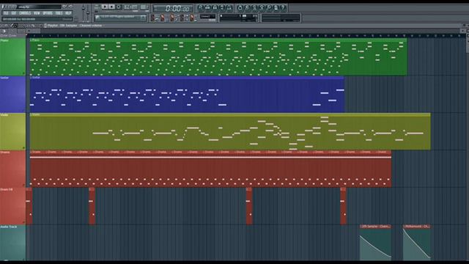Viewport: 469px width, 264px height.
Task: Select the Violin track header label
Action: coord(4,115)
